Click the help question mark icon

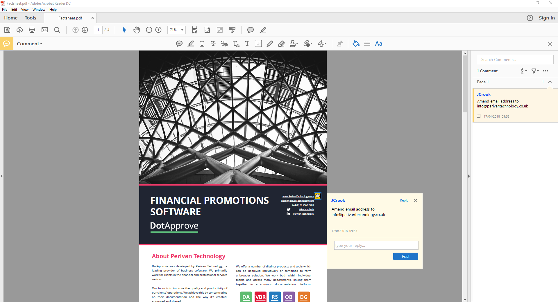coord(530,18)
